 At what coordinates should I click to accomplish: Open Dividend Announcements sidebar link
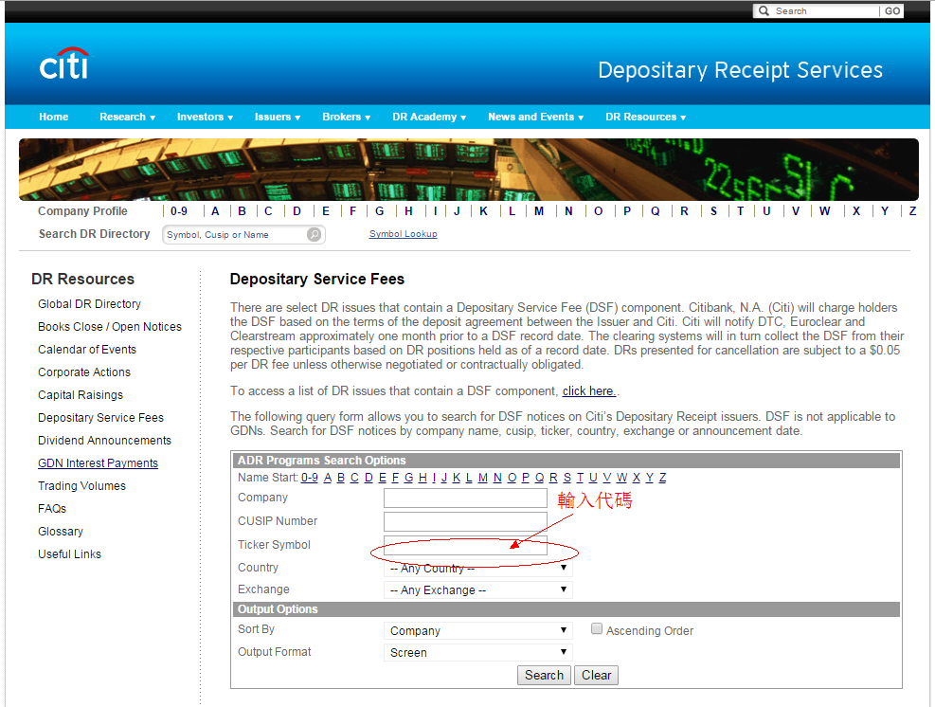[104, 441]
